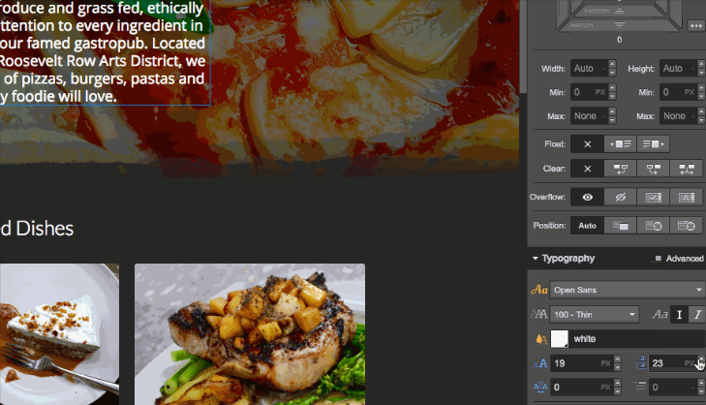Viewport: 706px width, 405px height.
Task: Increase Min width with the up stepper
Action: (x=612, y=88)
